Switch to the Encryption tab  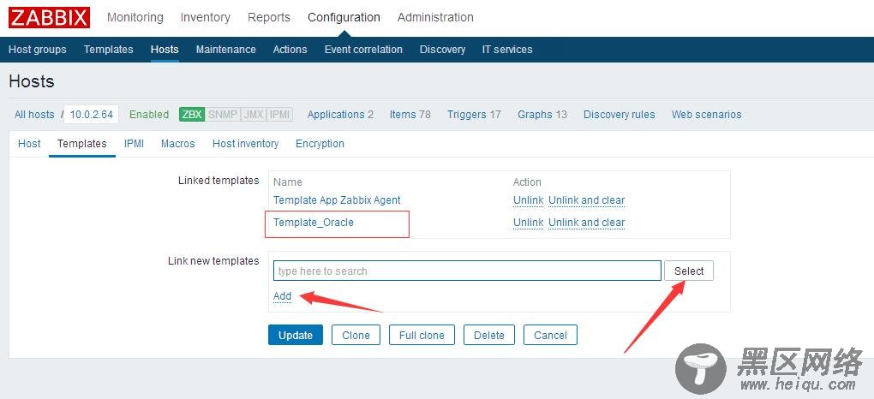coord(320,143)
